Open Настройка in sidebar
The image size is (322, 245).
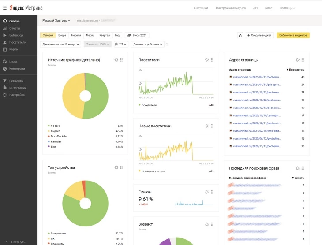[17, 95]
